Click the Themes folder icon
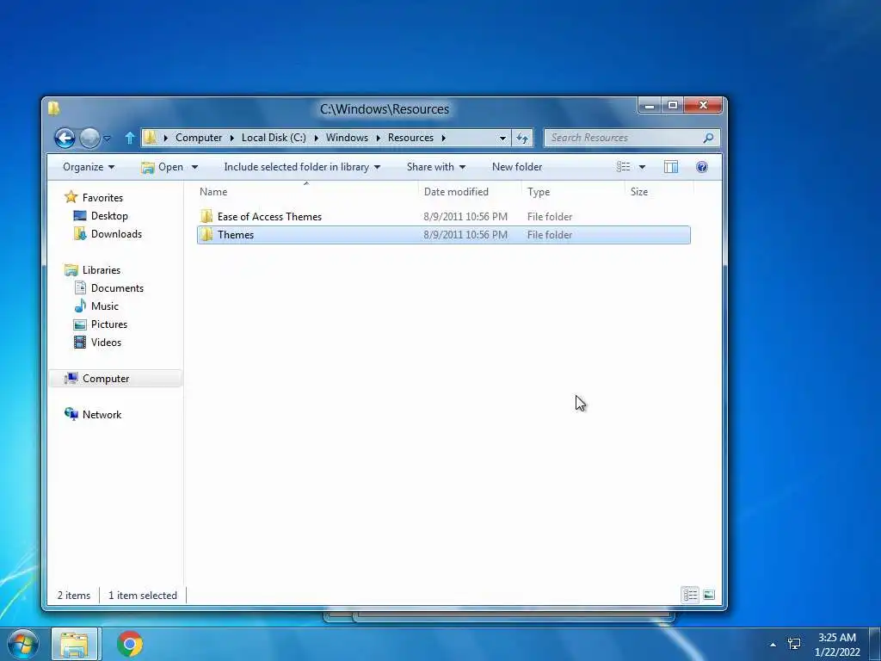881x661 pixels. [206, 234]
